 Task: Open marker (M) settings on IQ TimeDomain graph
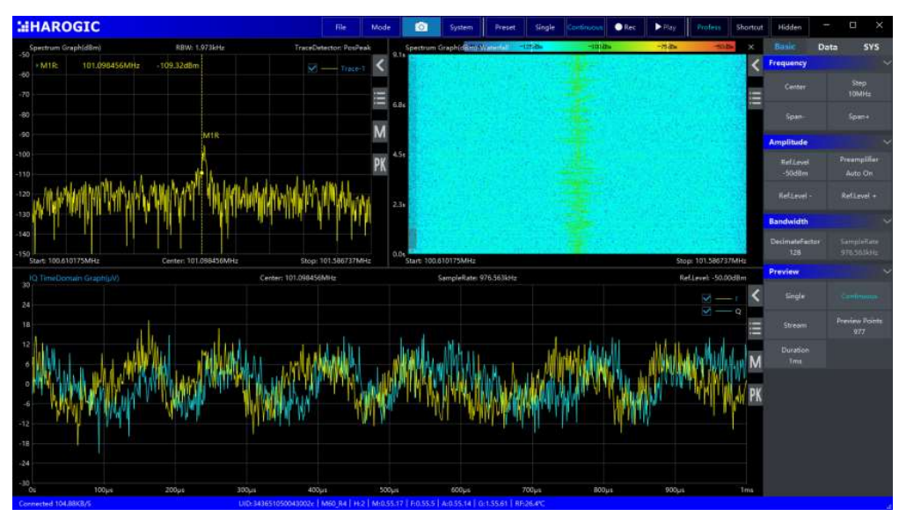pyautogui.click(x=755, y=361)
